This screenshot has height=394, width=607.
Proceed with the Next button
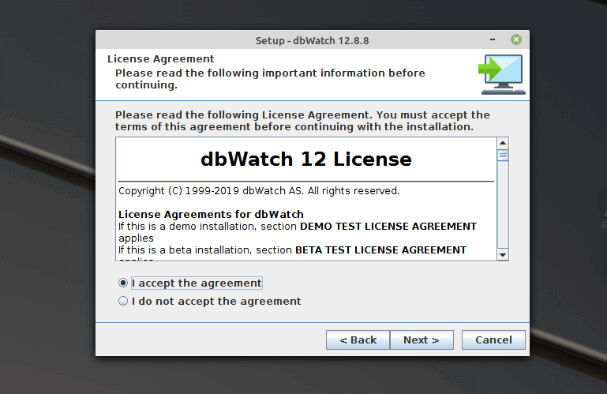[x=422, y=340]
